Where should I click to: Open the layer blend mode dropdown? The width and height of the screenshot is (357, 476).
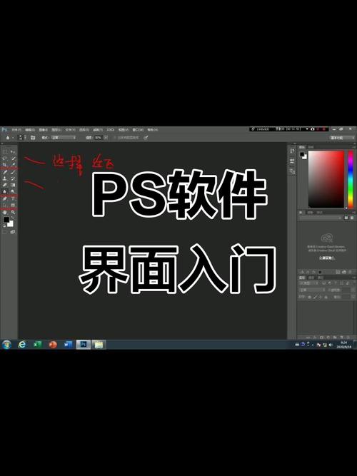[x=312, y=290]
